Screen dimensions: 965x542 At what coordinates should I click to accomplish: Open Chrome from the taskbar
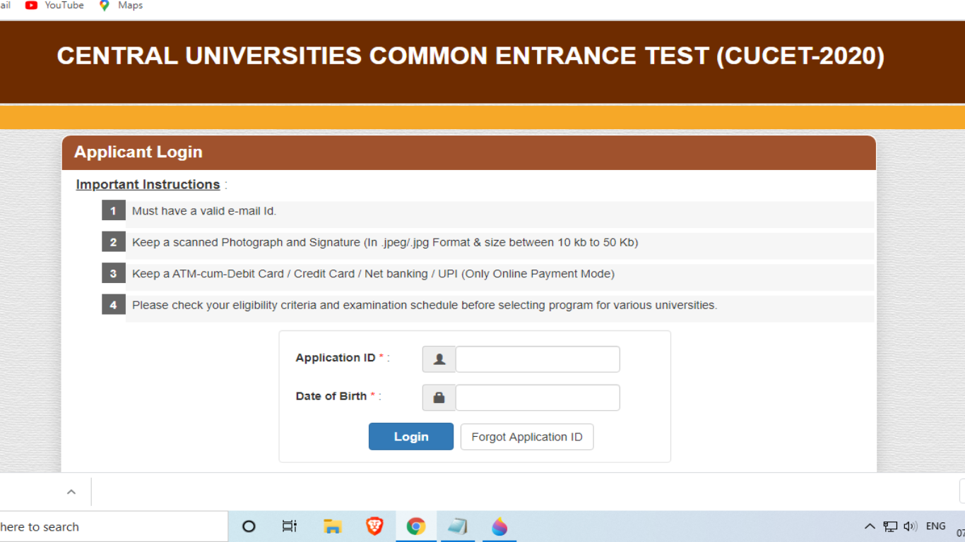[x=415, y=526]
